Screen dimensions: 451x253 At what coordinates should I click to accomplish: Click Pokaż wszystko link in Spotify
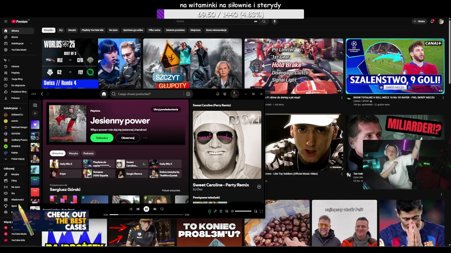click(171, 190)
